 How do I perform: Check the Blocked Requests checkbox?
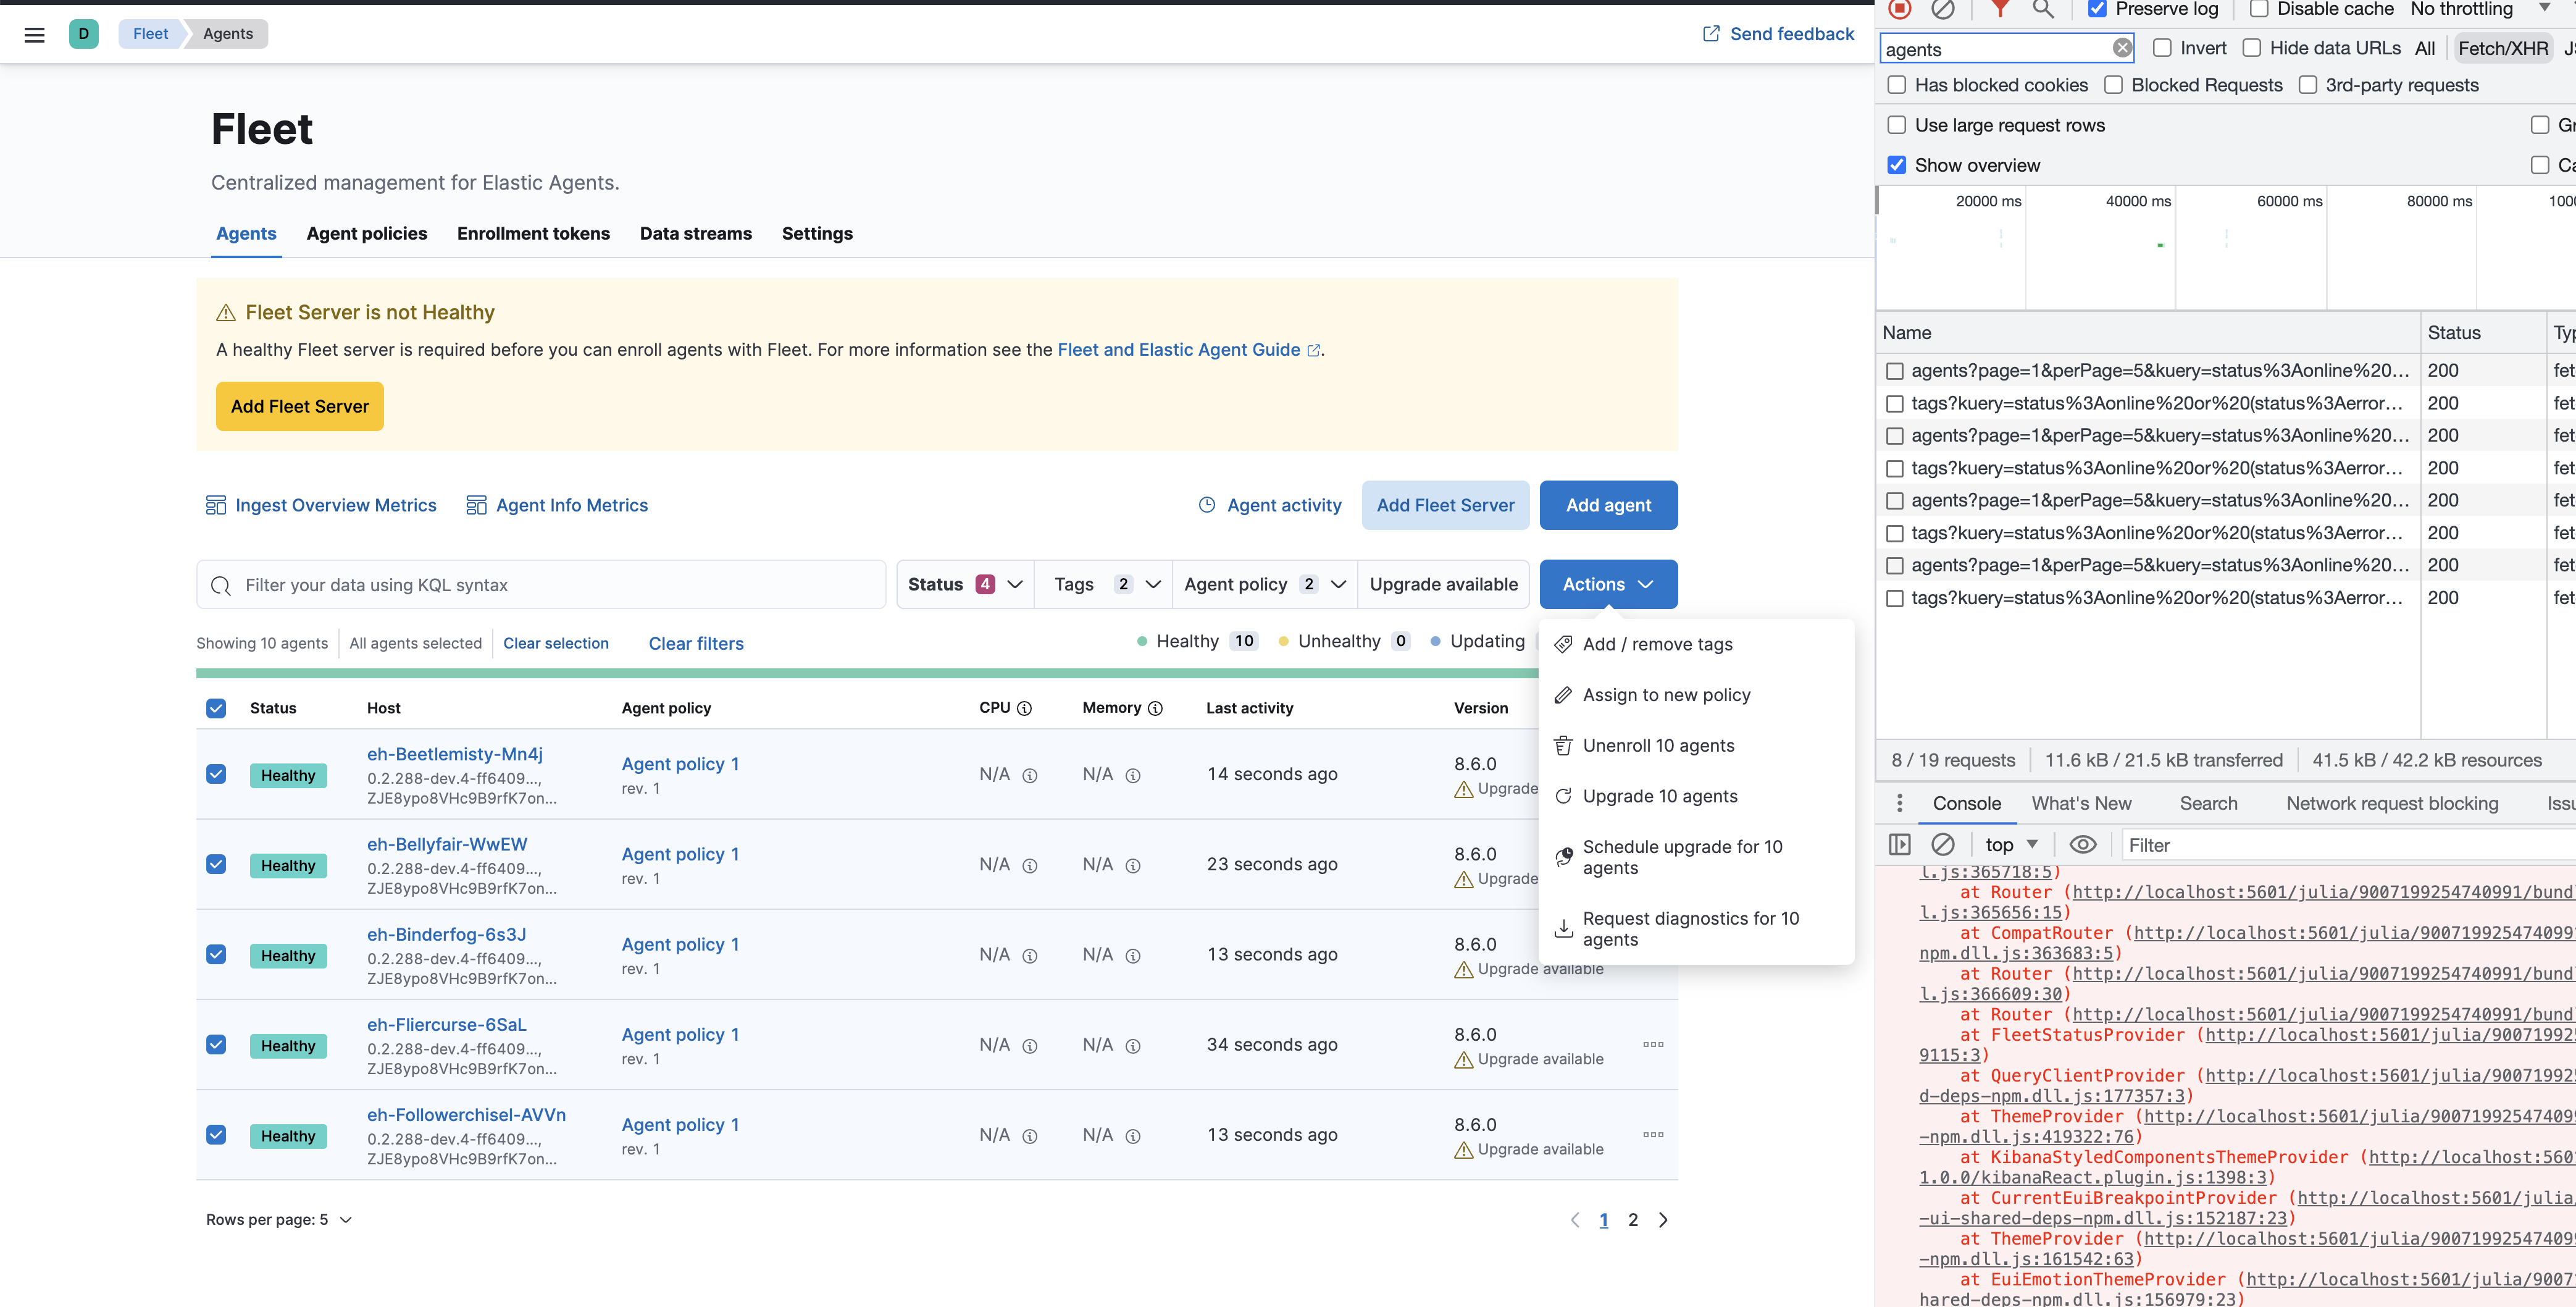(2114, 85)
